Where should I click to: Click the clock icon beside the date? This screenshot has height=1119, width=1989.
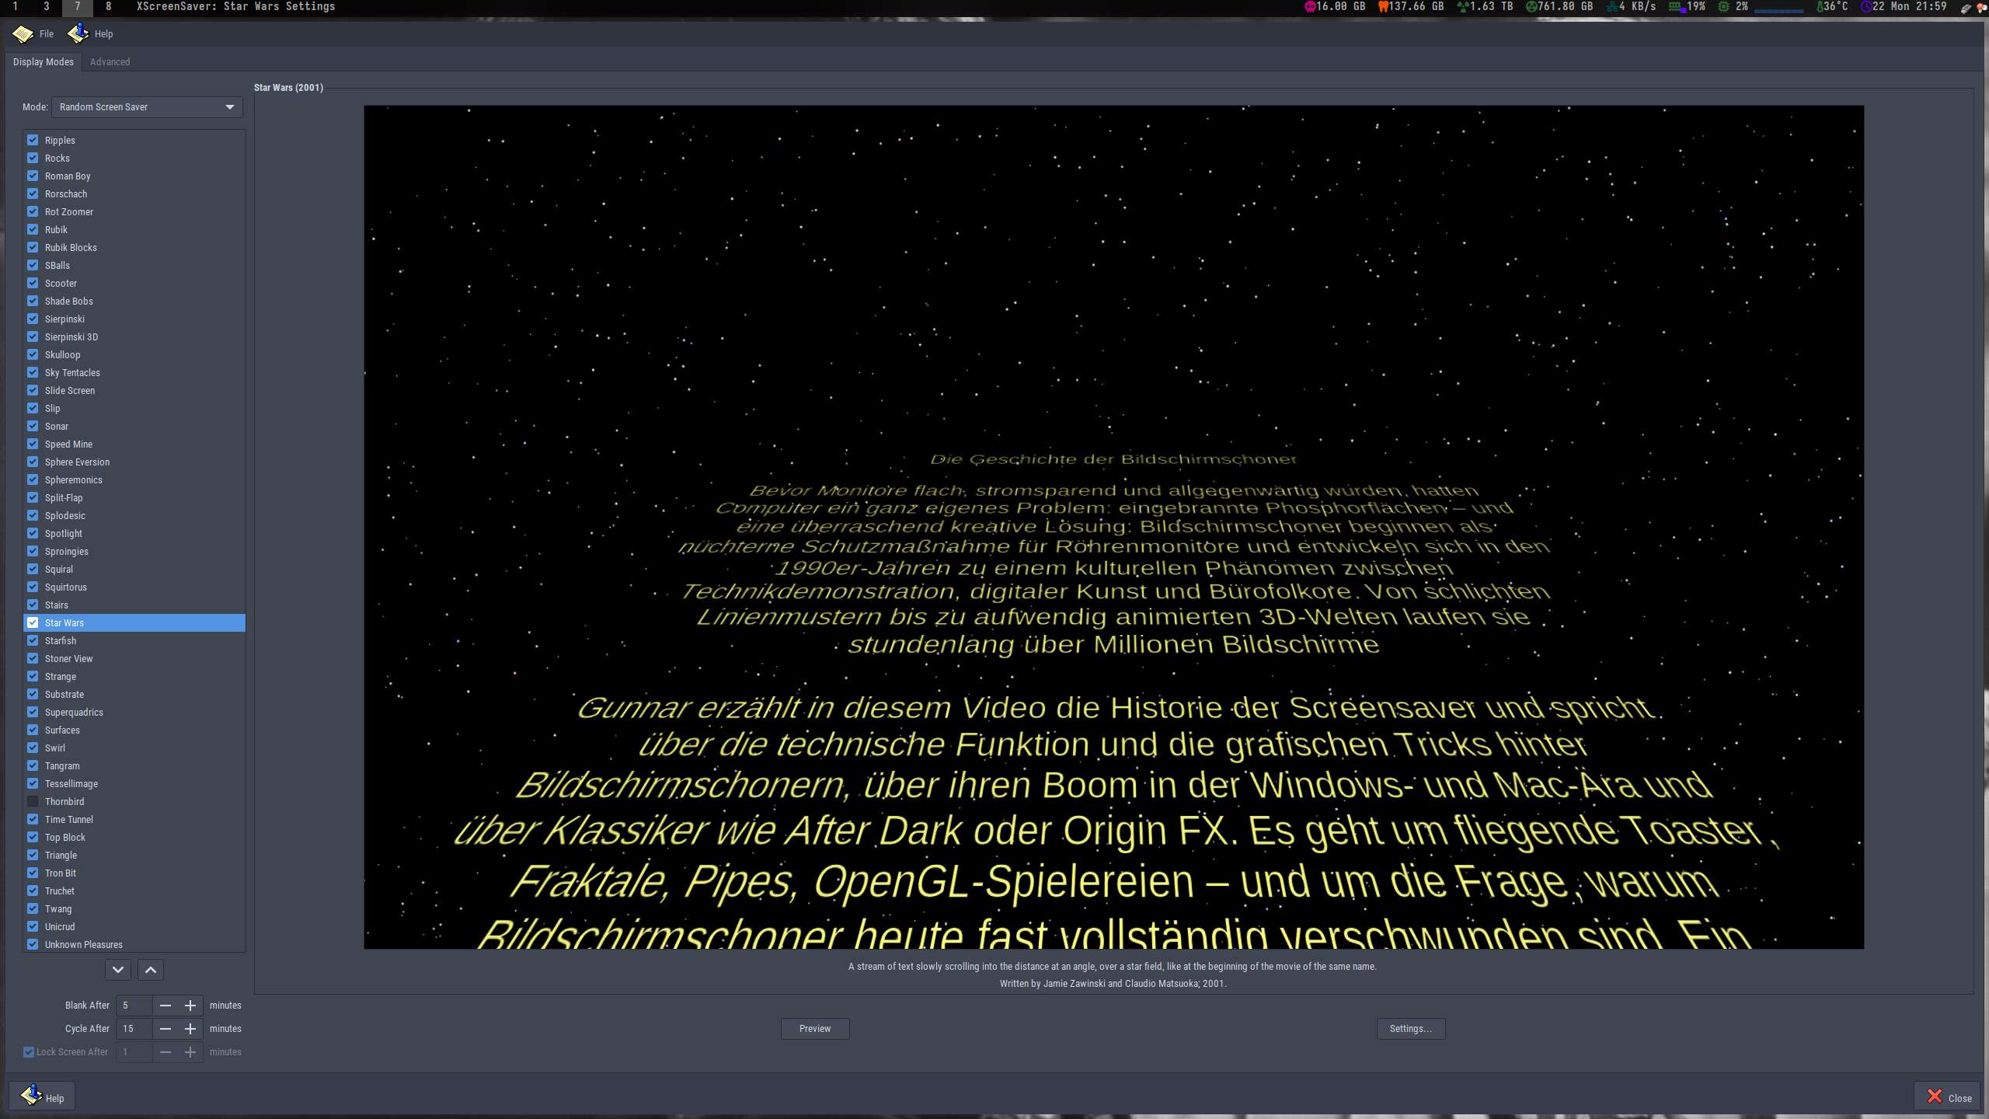click(1865, 6)
